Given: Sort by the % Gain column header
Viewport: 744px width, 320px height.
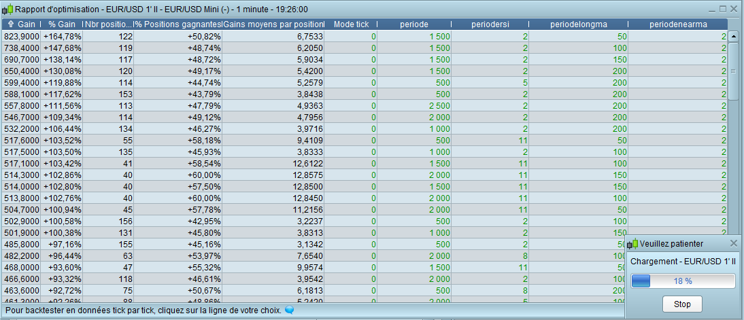Looking at the screenshot, I should 62,24.
